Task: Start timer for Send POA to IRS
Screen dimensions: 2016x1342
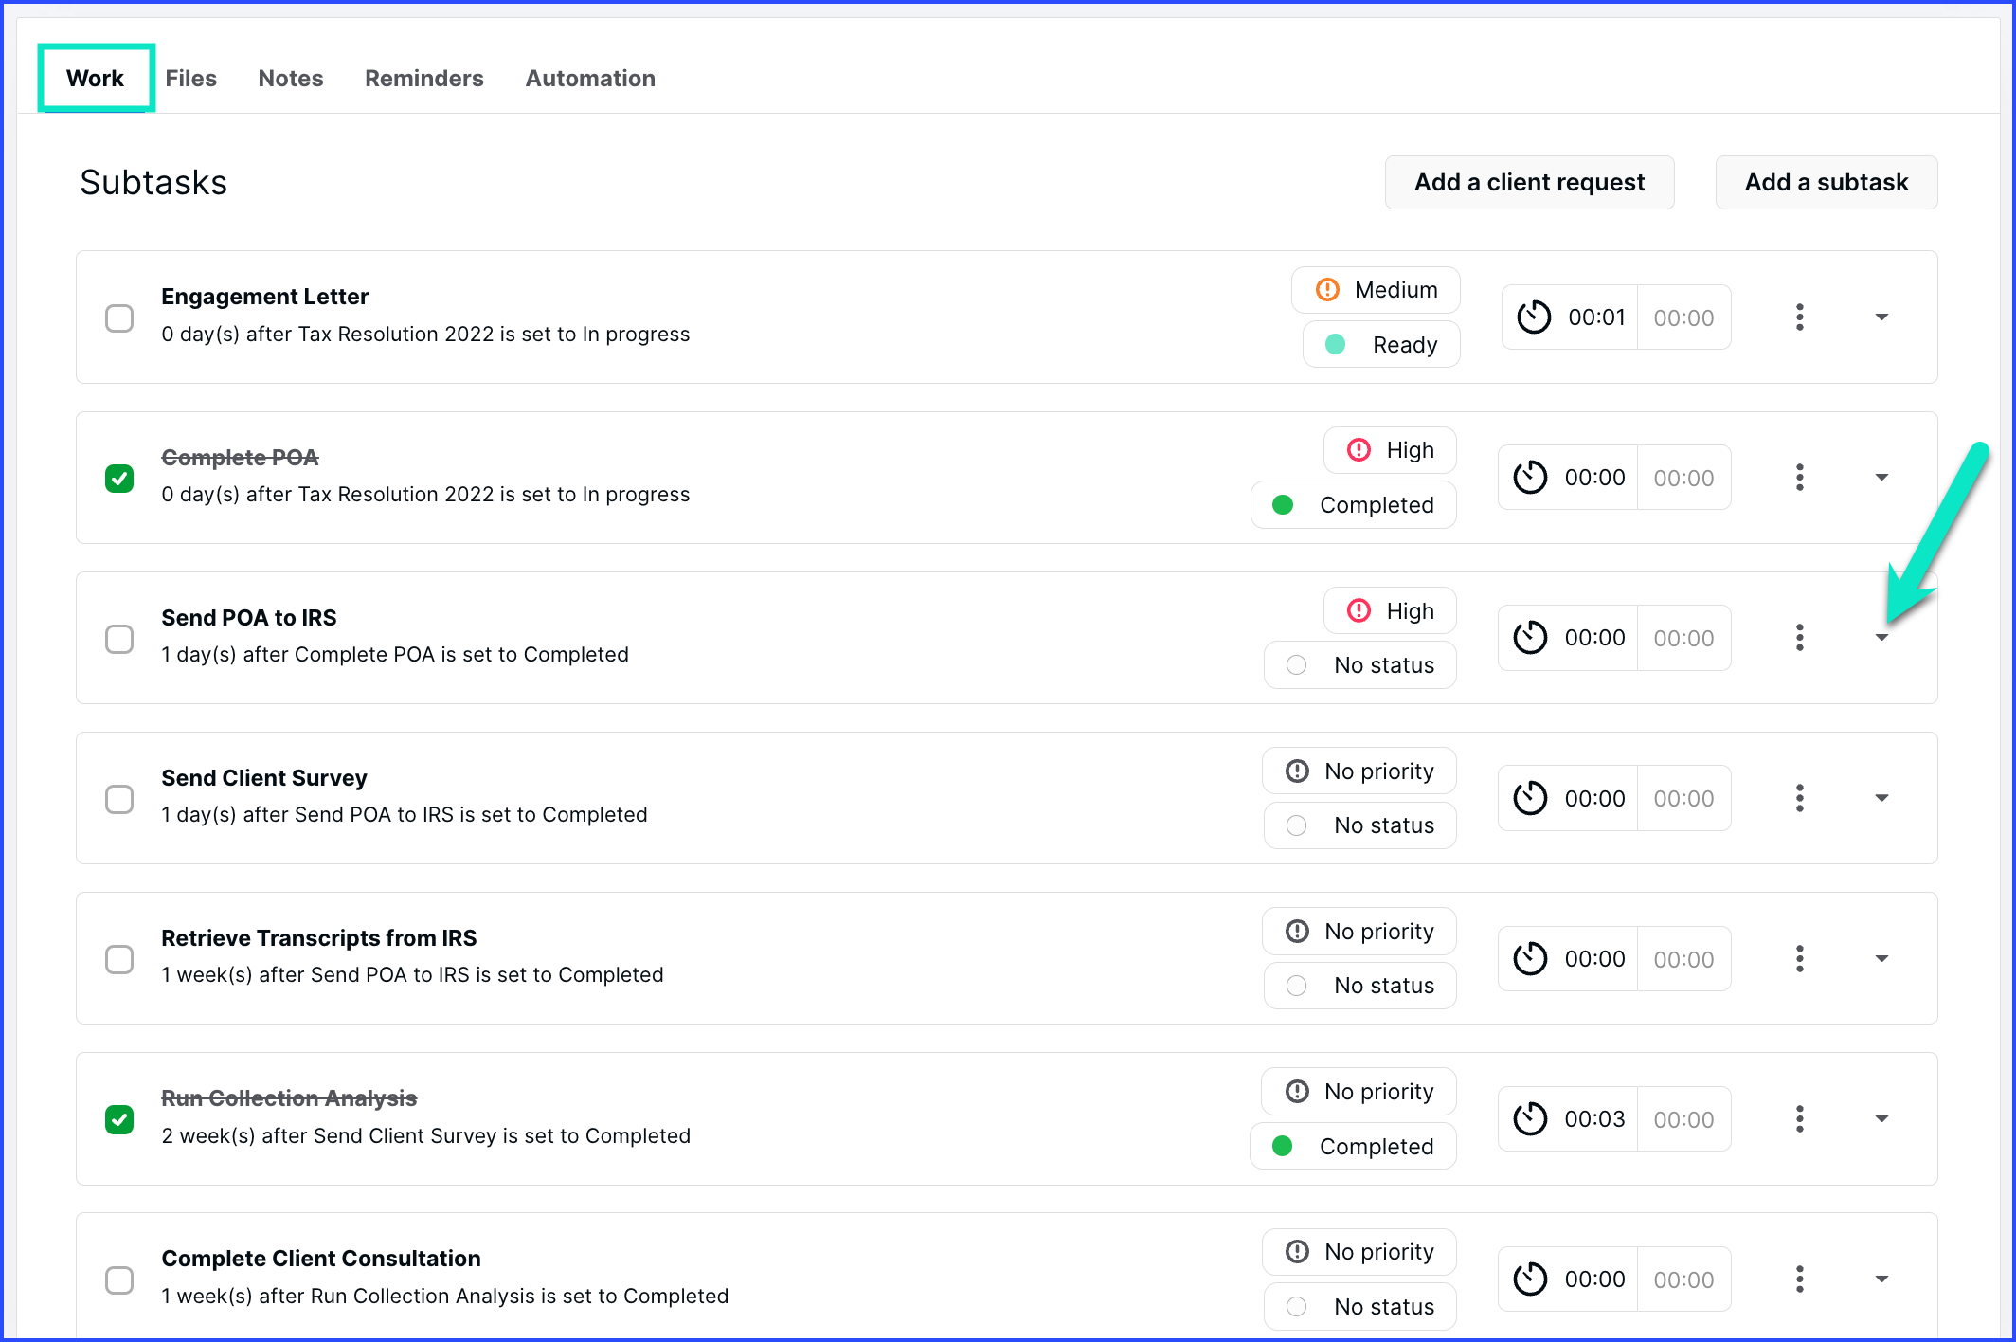Action: (1530, 638)
